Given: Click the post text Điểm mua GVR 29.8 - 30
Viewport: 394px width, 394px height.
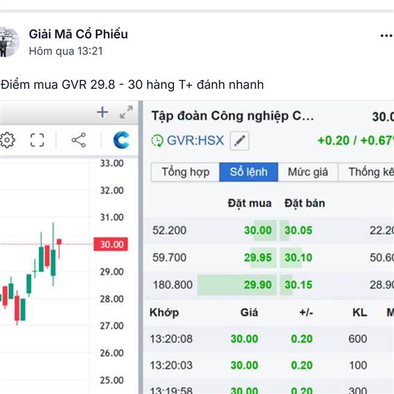Looking at the screenshot, I should click(72, 85).
